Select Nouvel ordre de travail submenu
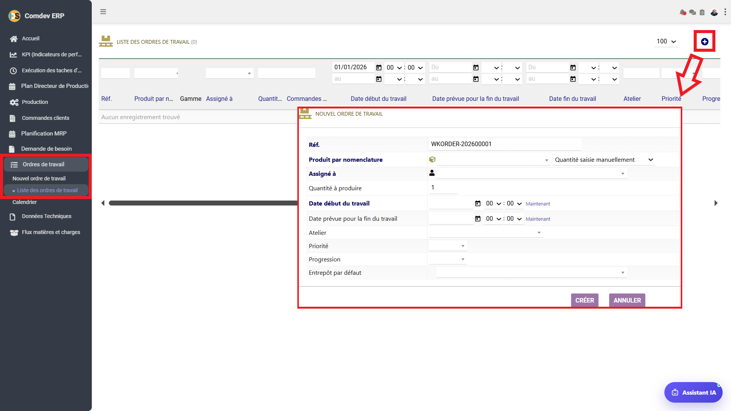The height and width of the screenshot is (411, 731). point(39,178)
